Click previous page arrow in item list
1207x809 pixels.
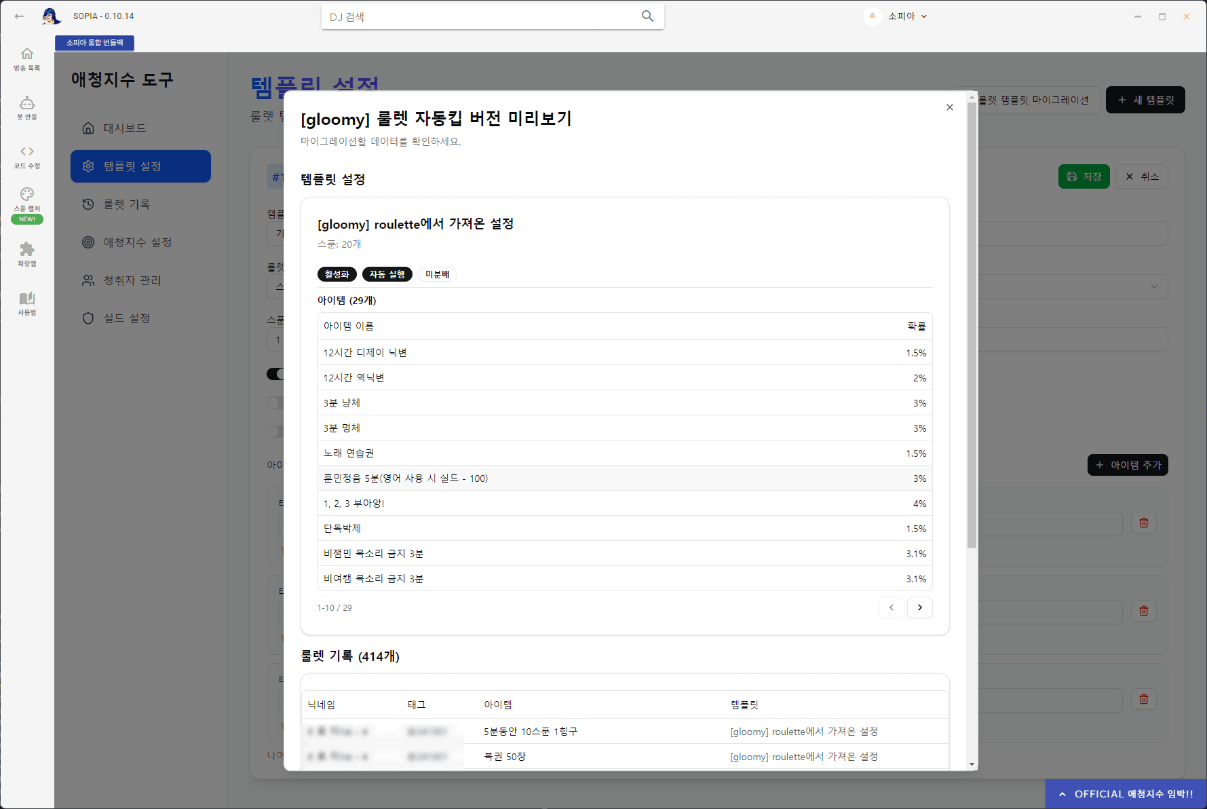coord(891,607)
